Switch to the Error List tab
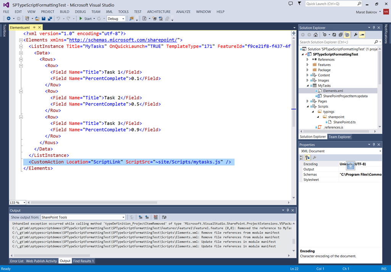 click(x=17, y=261)
